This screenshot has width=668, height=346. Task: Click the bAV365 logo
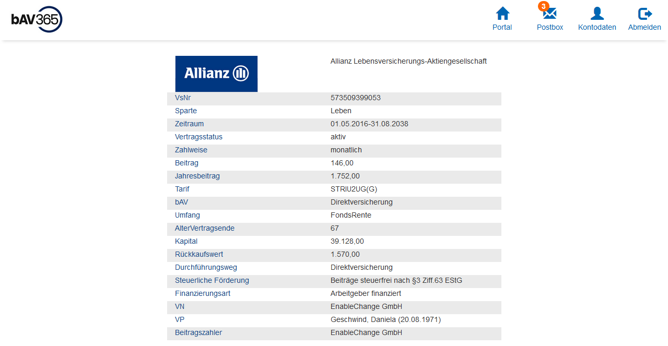(37, 19)
